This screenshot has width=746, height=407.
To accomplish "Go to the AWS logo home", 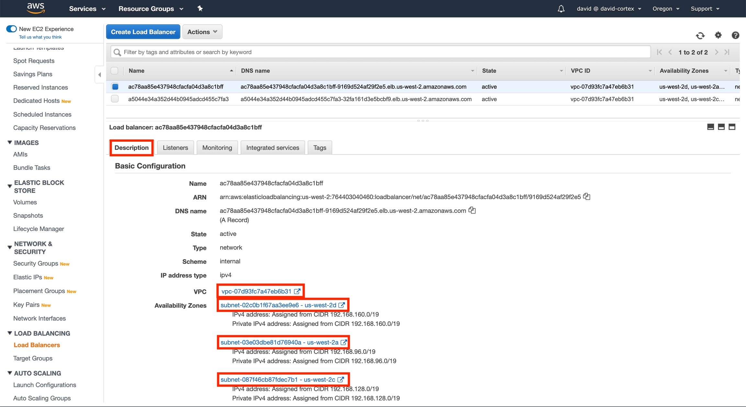I will click(36, 8).
